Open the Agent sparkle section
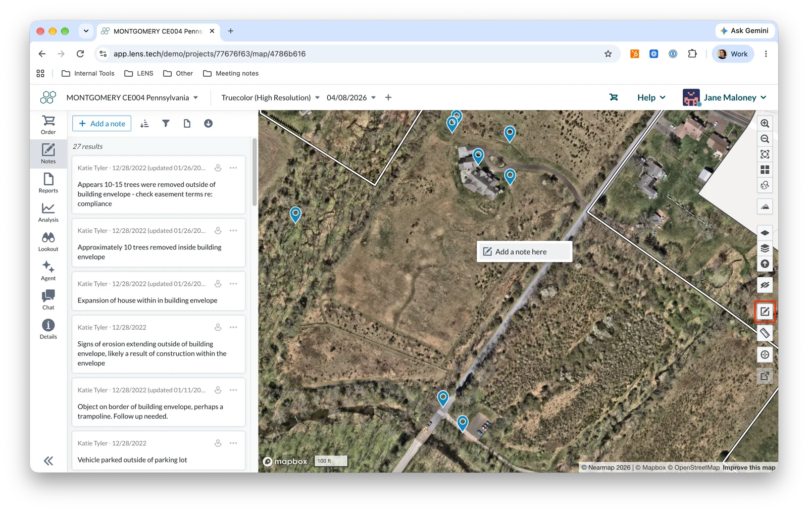This screenshot has height=512, width=808. [x=48, y=271]
